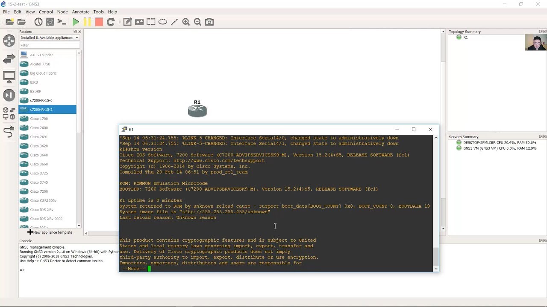Open console to all devices icon
The image size is (547, 307).
62,22
